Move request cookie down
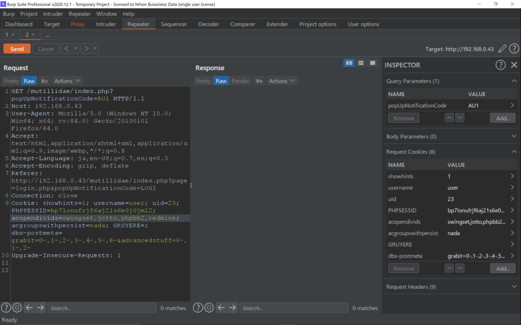 point(460,268)
